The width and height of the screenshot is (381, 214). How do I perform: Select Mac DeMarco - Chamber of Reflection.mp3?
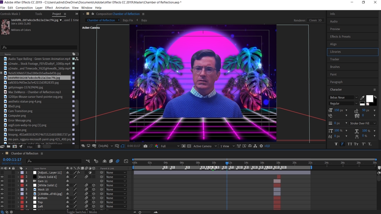[35, 92]
